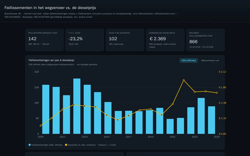Click the page title 'Faillissementen in het wegvervoer vs. de dieselprijs'
The image size is (250, 156).
click(50, 8)
